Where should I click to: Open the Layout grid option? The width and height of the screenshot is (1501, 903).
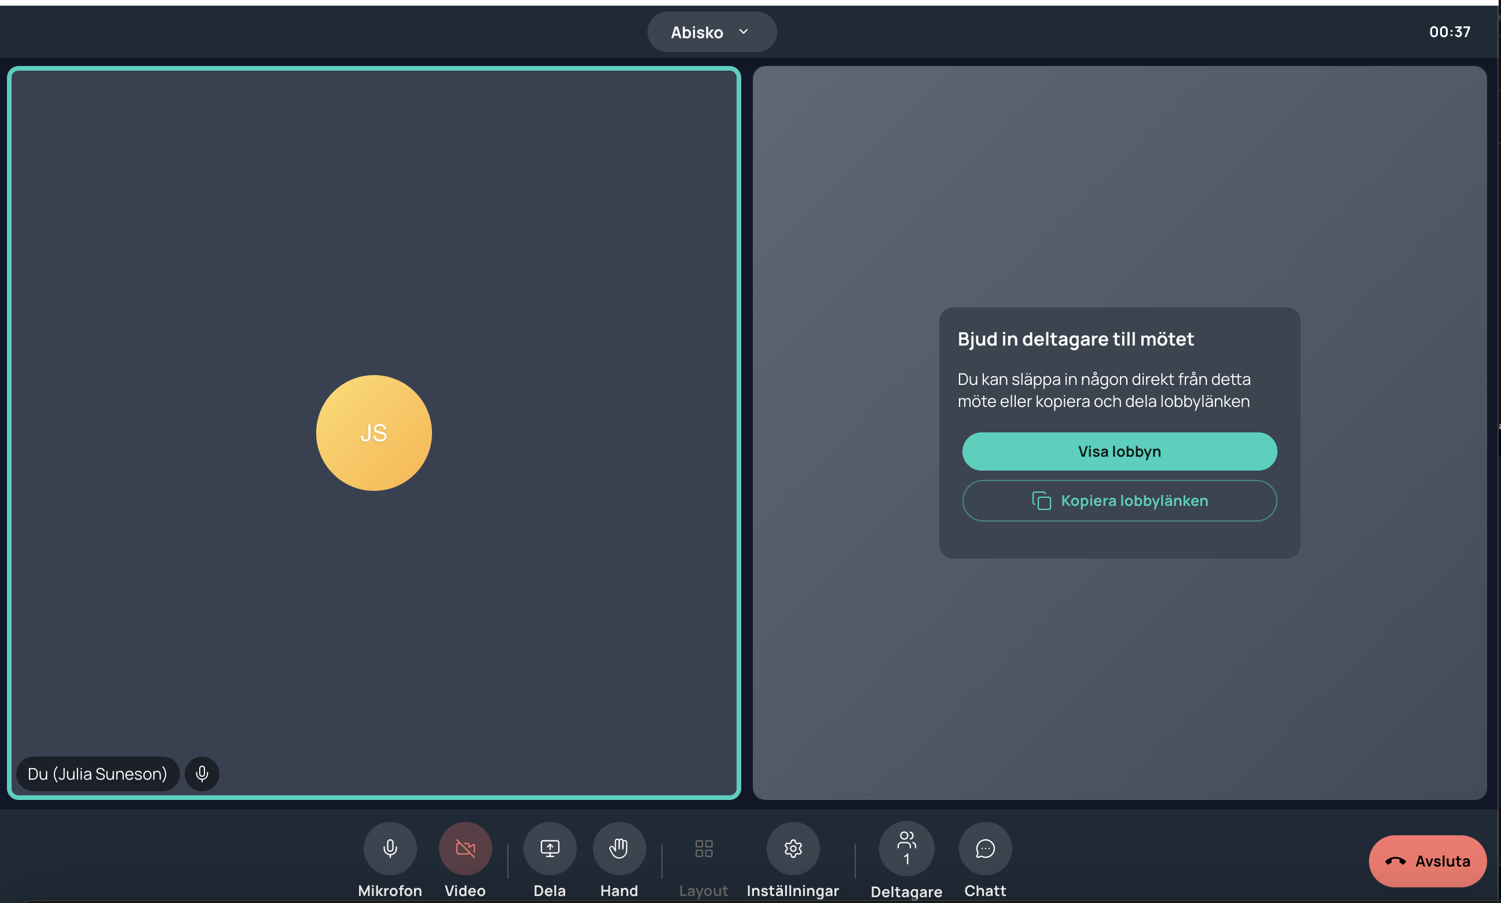(704, 848)
